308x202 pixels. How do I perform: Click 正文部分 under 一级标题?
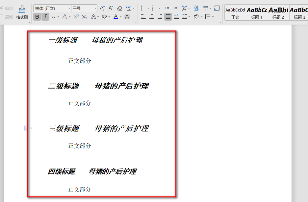tap(80, 61)
